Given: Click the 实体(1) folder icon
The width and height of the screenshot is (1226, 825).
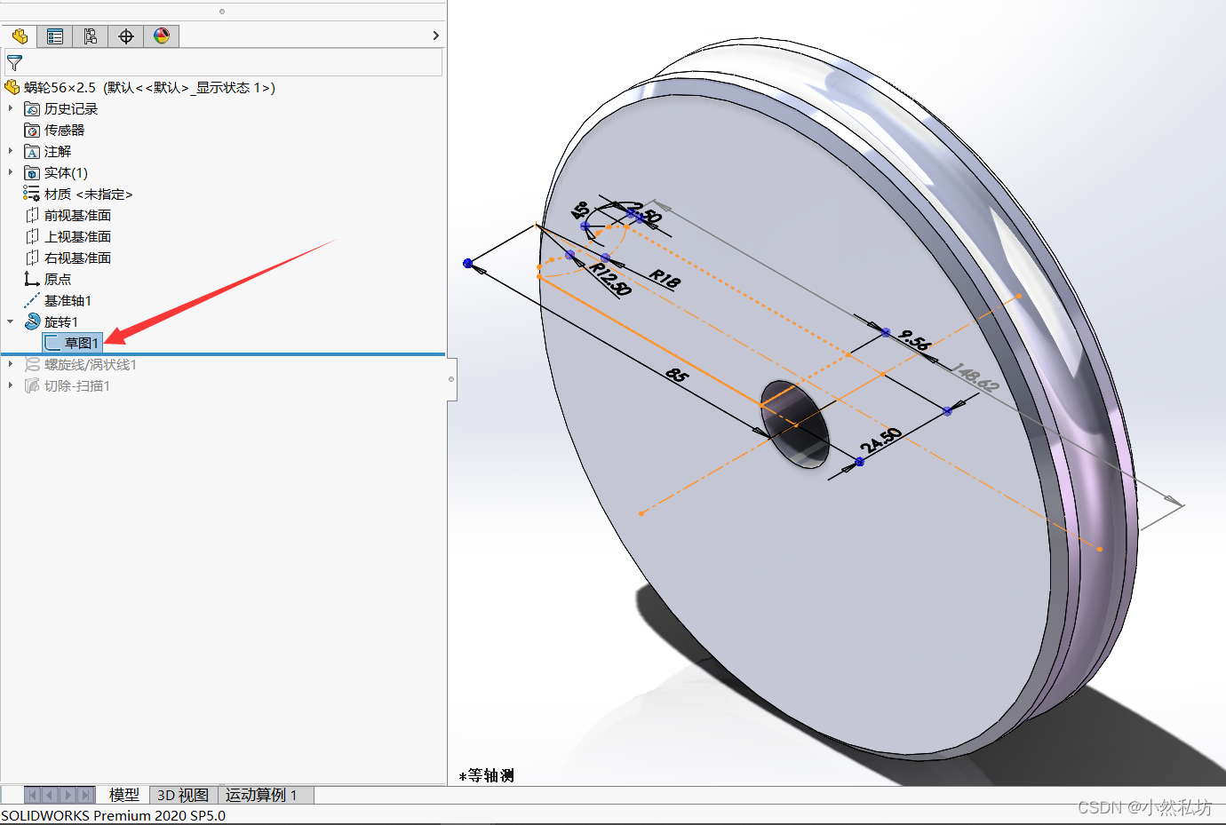Looking at the screenshot, I should click(32, 172).
